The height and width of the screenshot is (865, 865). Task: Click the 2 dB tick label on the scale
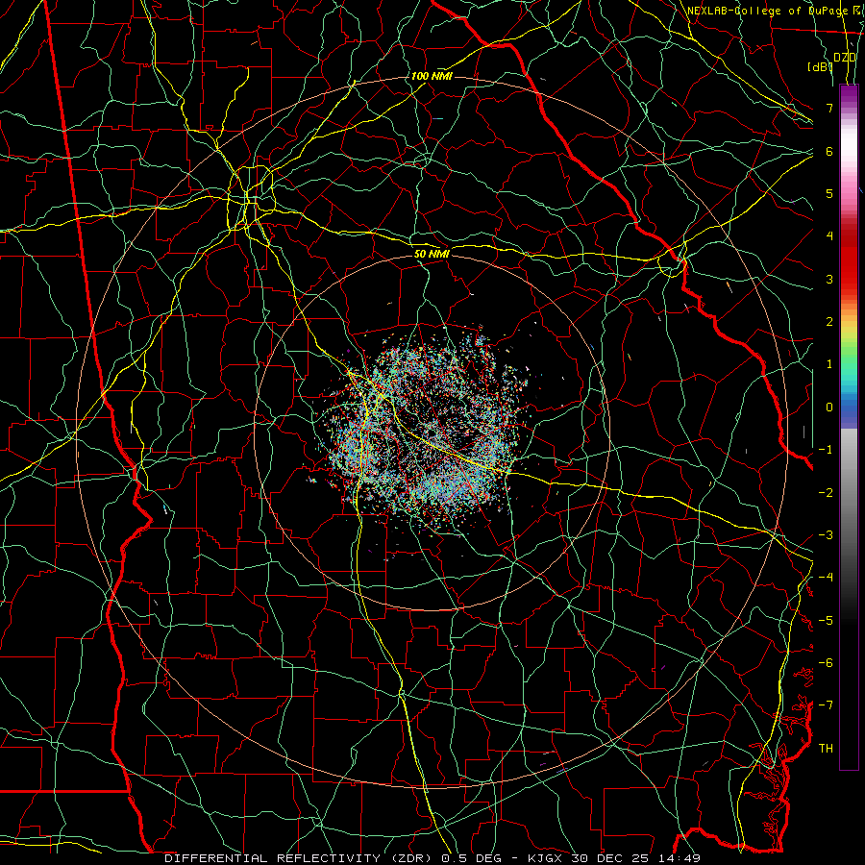(x=829, y=322)
